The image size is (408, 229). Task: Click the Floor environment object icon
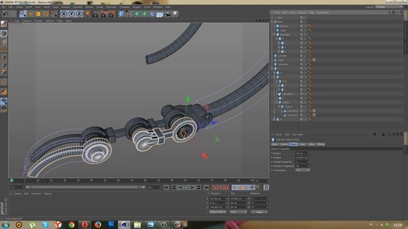[159, 13]
